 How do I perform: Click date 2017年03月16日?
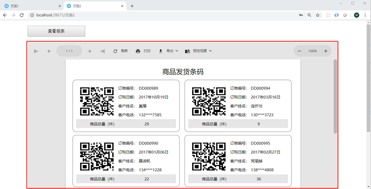coord(266,97)
